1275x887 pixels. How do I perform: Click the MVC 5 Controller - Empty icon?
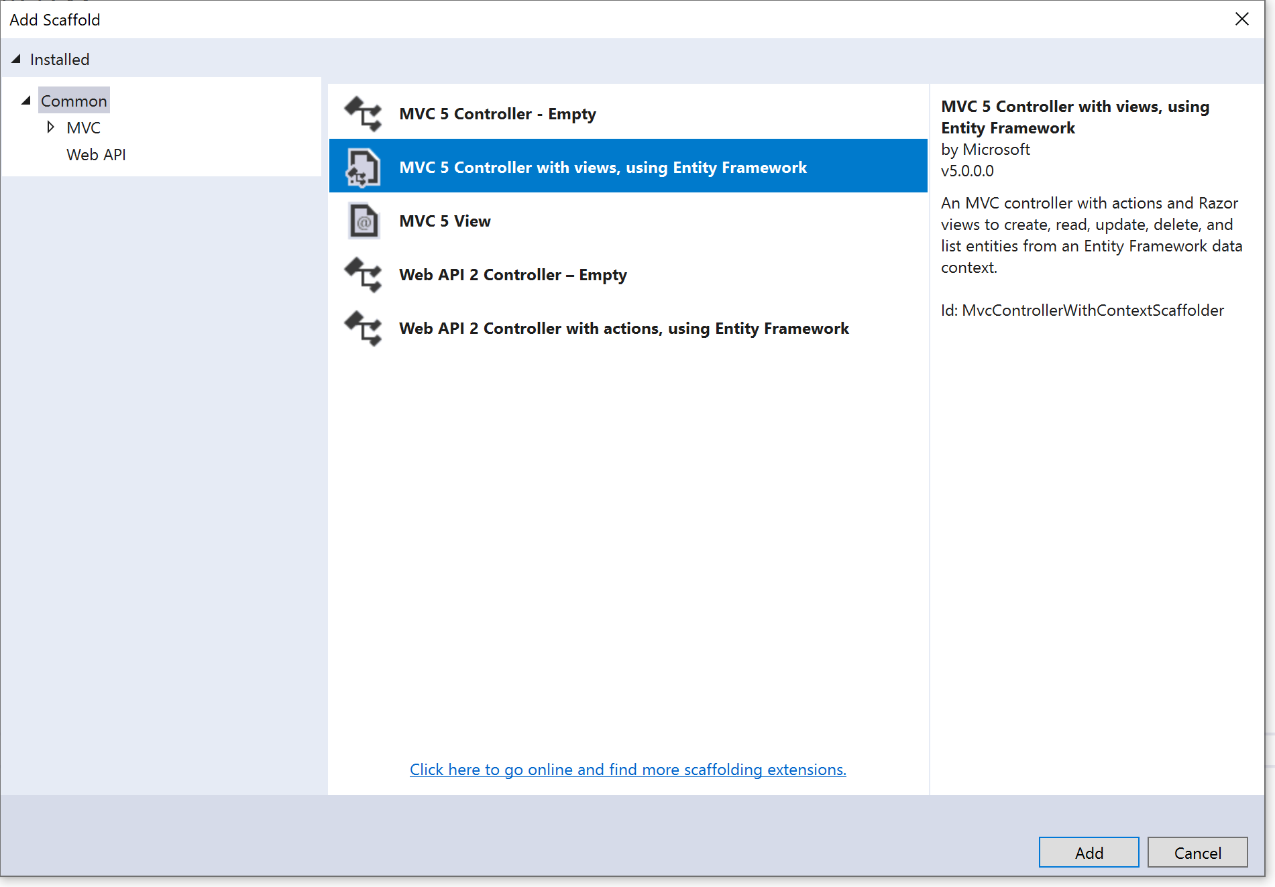pos(363,114)
